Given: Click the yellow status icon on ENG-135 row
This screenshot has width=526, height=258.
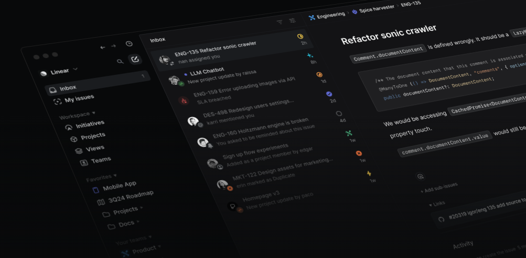Looking at the screenshot, I should pos(300,36).
